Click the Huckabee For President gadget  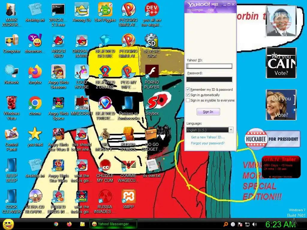point(272,139)
